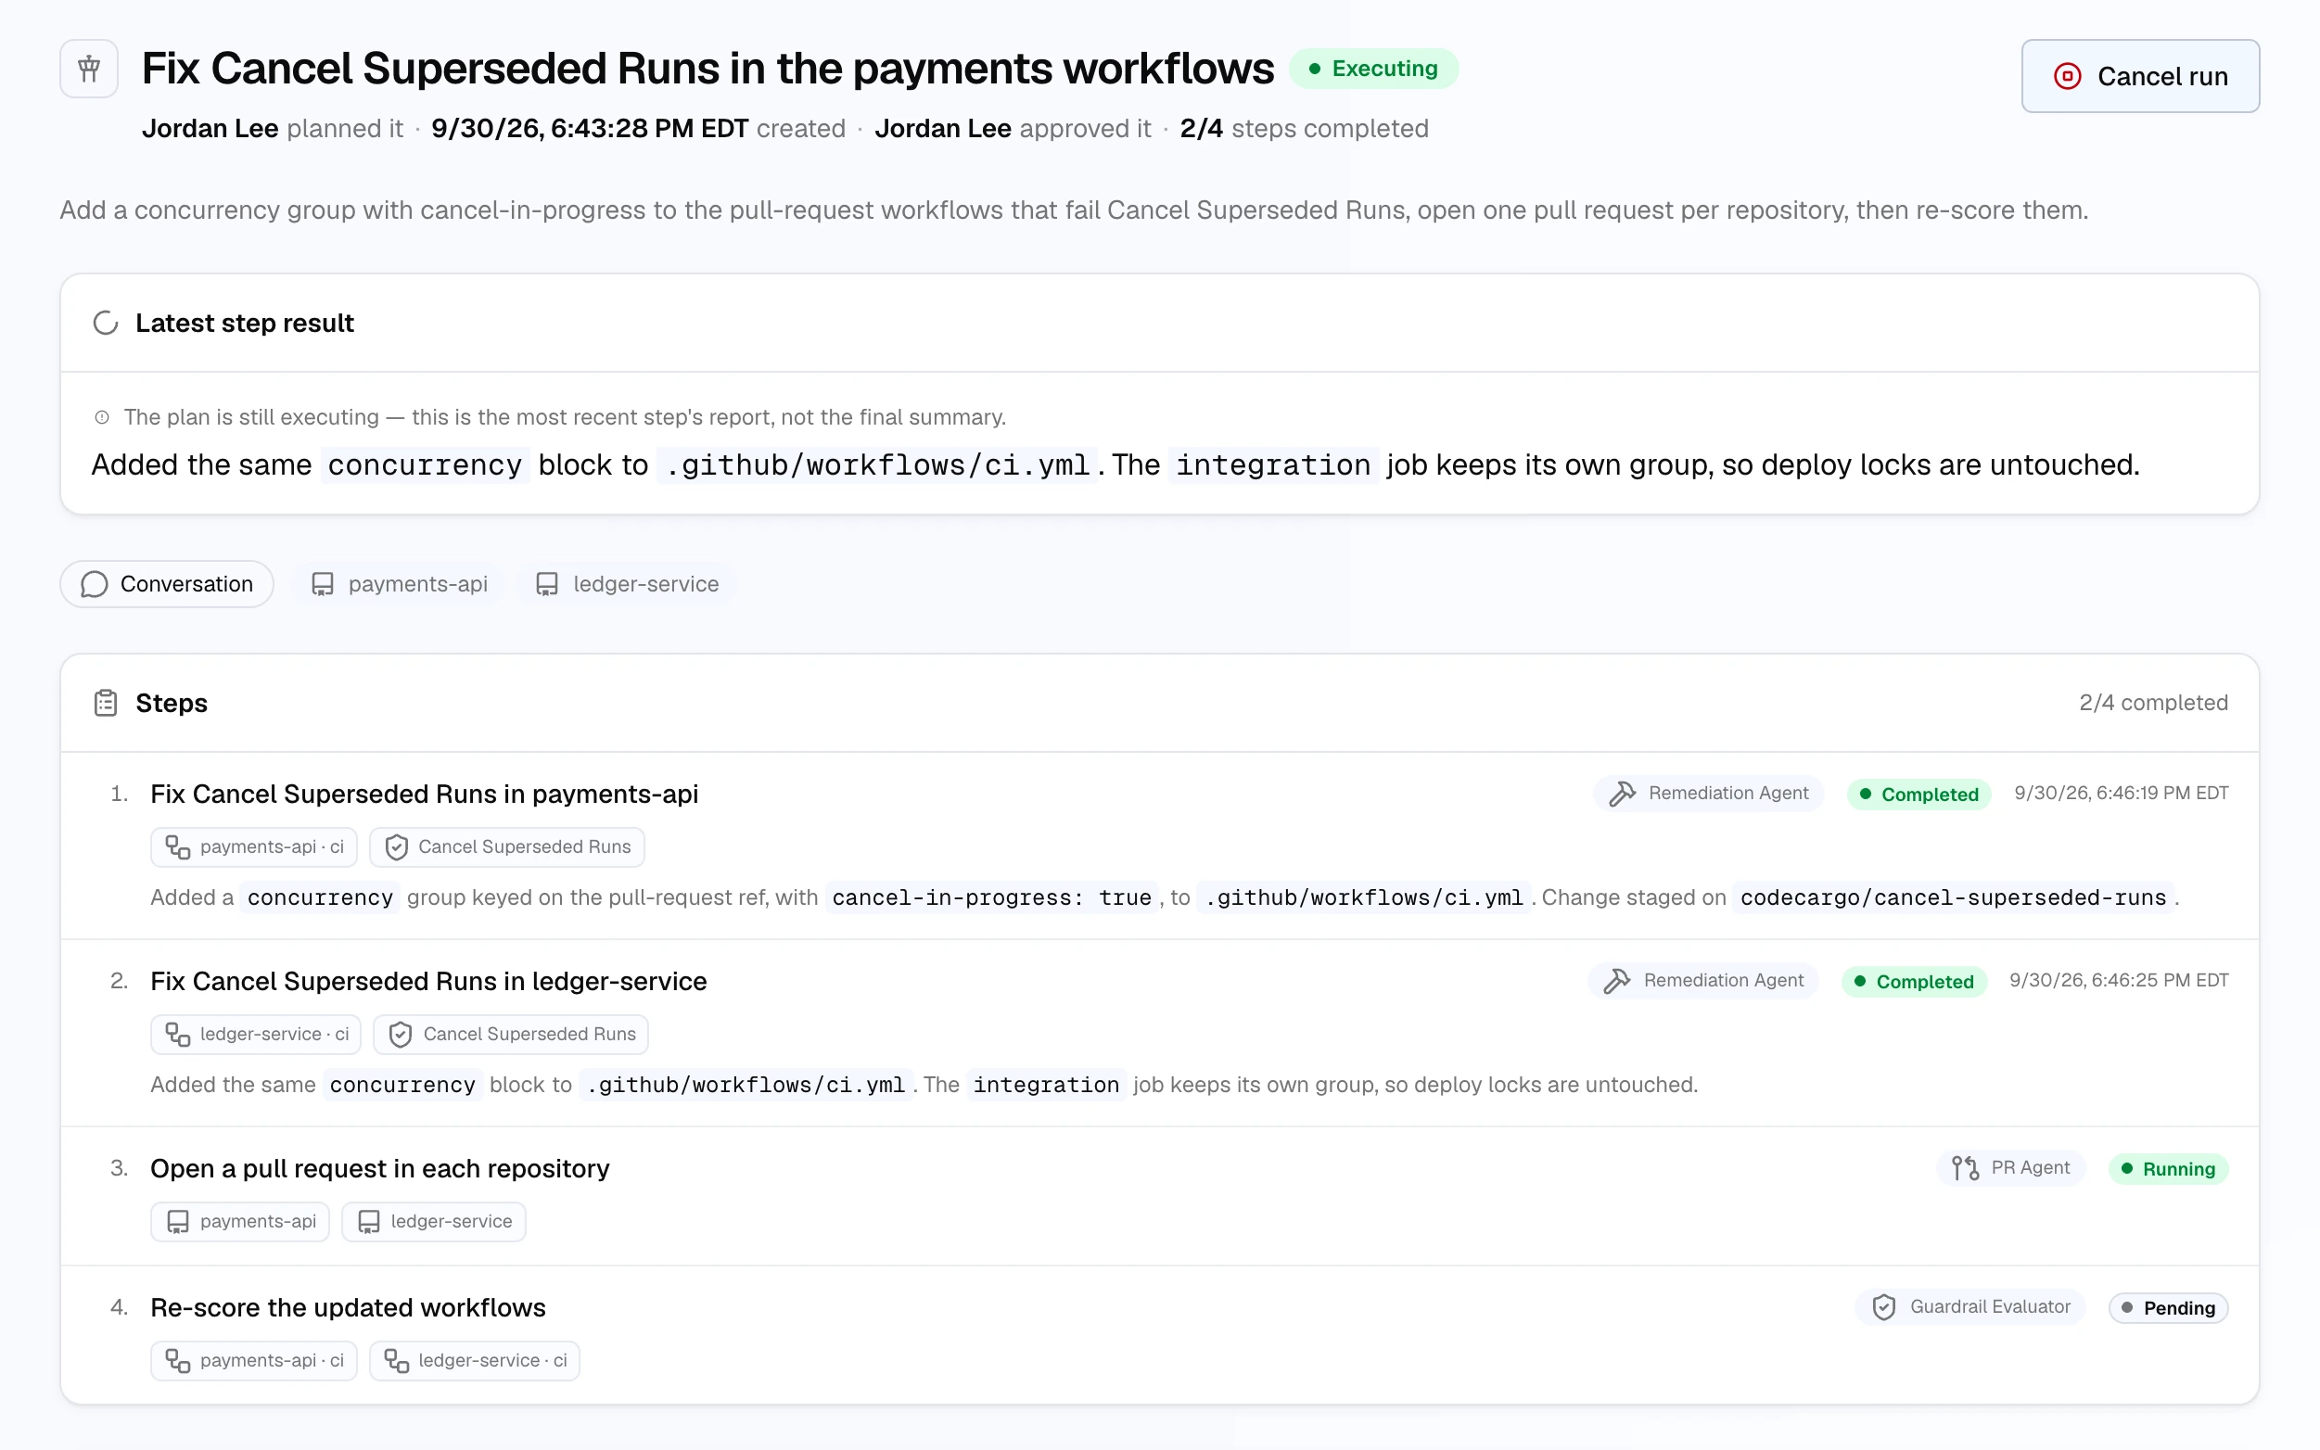The height and width of the screenshot is (1450, 2320).
Task: Click the Running status of step 3
Action: coord(2168,1169)
